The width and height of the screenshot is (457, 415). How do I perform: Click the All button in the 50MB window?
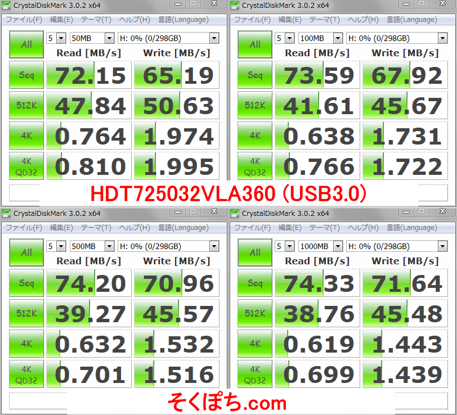pos(26,44)
